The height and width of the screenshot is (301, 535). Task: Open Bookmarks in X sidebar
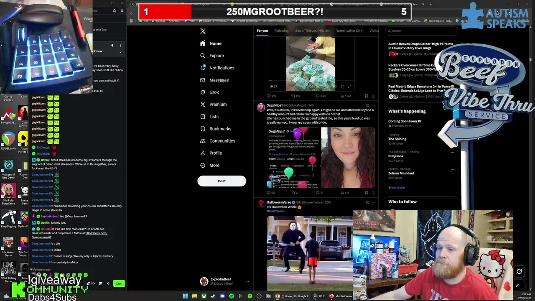coord(216,129)
